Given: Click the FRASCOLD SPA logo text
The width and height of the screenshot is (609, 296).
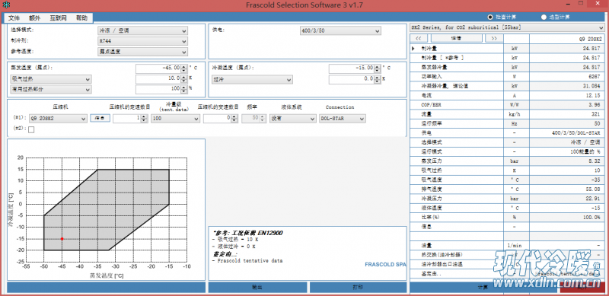Looking at the screenshot, I should point(385,265).
